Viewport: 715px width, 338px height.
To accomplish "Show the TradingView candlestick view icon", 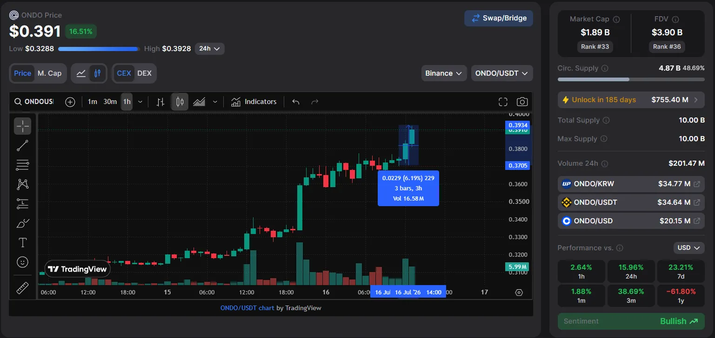I will [97, 73].
